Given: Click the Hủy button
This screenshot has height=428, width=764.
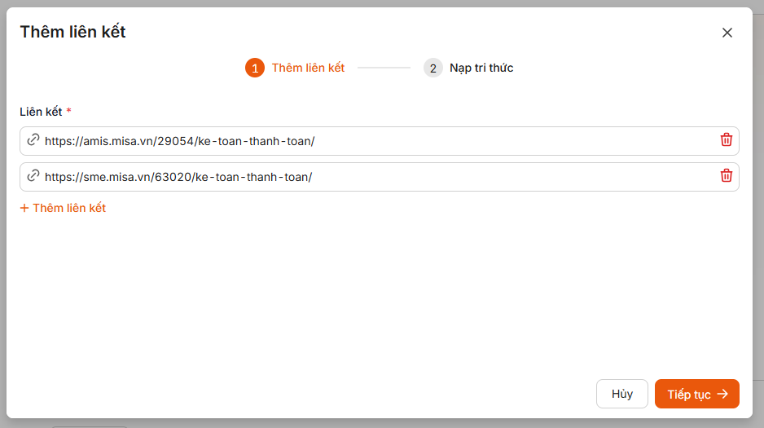Looking at the screenshot, I should (621, 394).
